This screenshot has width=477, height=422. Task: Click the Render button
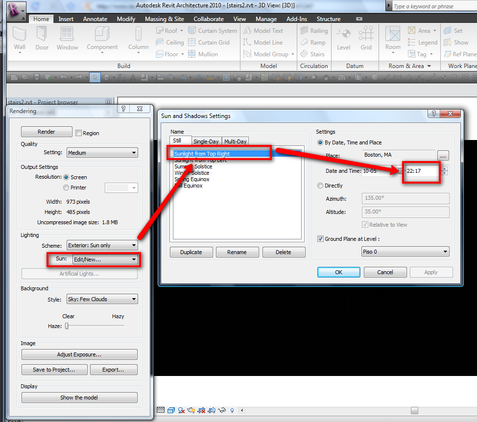click(x=47, y=132)
